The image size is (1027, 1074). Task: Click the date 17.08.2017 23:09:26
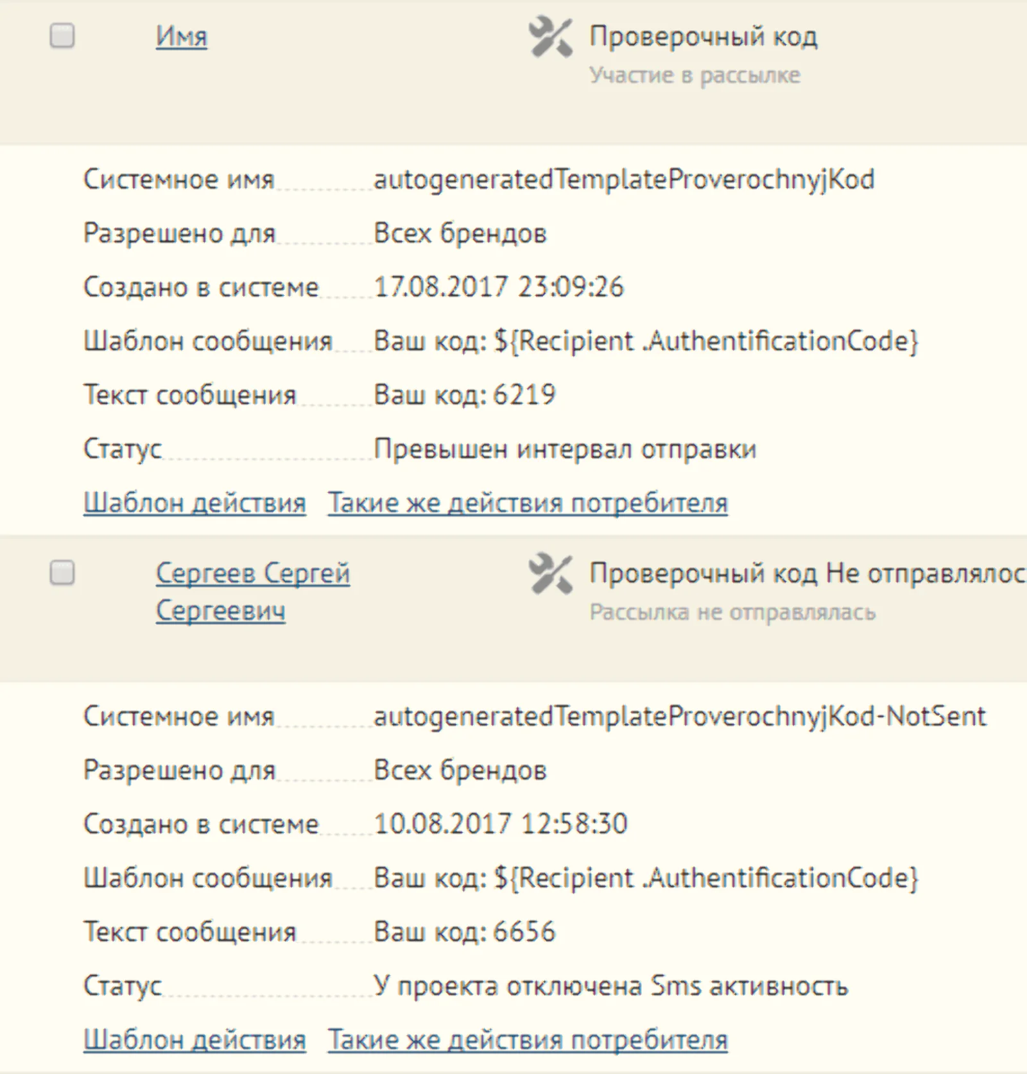pos(499,287)
